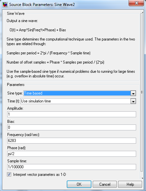
Task: Click the Sample time field with 1/100000
Action: (72, 167)
